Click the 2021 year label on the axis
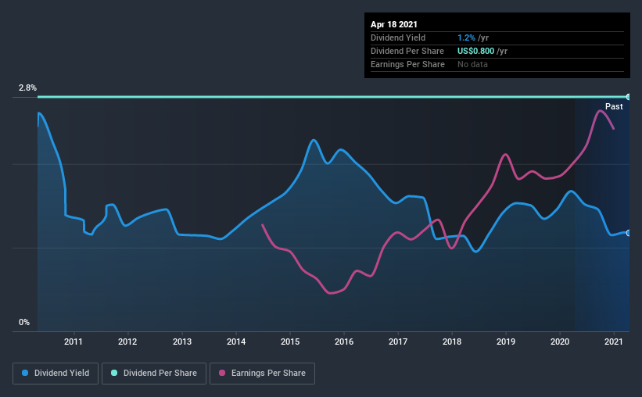Viewport: 642px width, 397px height. pos(614,342)
